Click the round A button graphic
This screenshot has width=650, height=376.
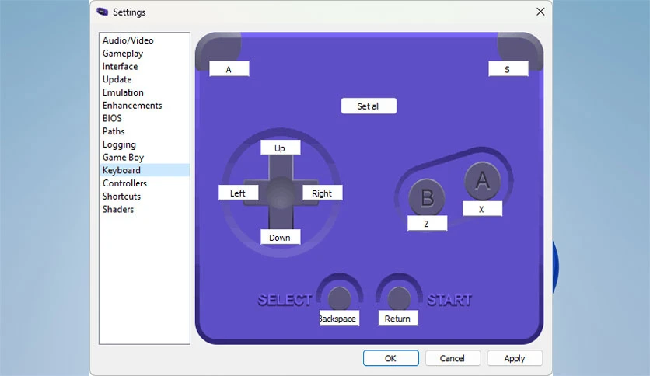coord(482,180)
